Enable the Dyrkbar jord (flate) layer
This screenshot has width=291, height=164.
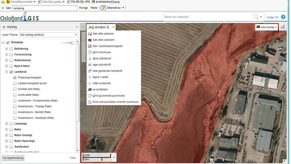15,89
